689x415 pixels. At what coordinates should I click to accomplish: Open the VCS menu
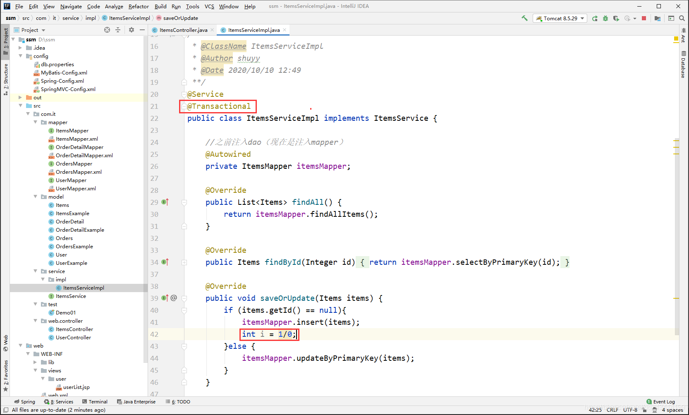point(209,6)
